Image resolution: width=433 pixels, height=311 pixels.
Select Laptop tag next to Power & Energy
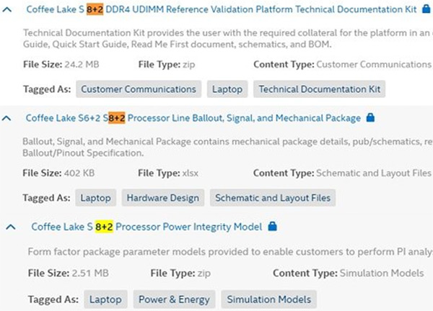pyautogui.click(x=105, y=299)
